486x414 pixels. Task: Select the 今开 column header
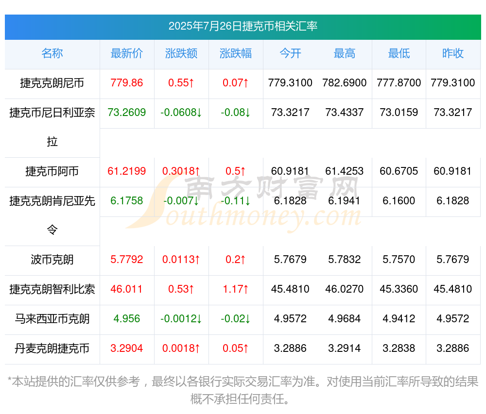click(290, 53)
